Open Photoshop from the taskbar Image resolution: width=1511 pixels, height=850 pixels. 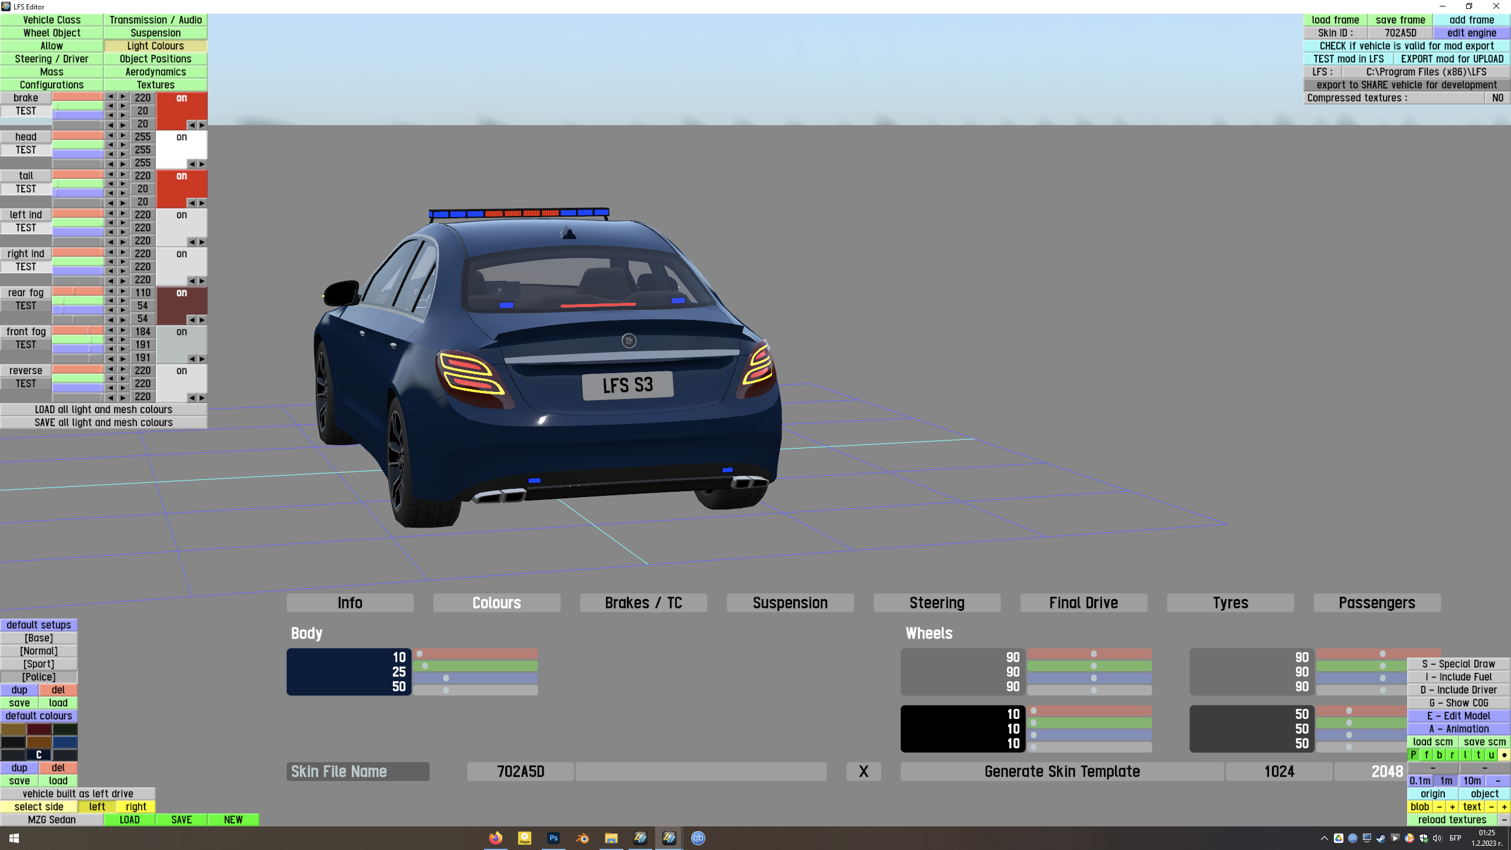pos(553,838)
